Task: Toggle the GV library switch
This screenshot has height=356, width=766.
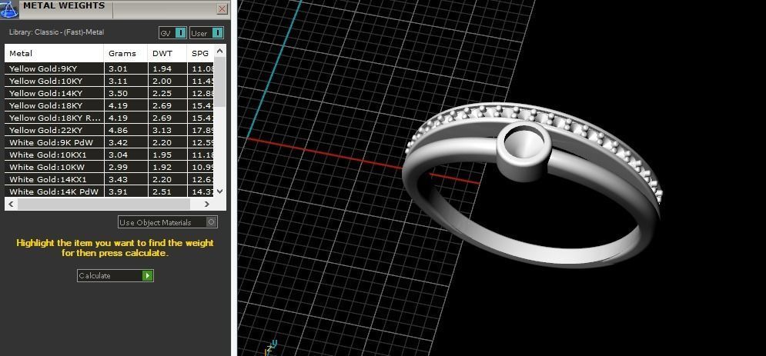Action: pos(172,33)
